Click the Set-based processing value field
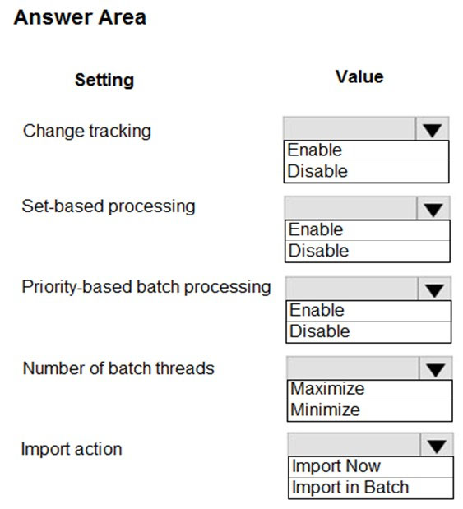The width and height of the screenshot is (463, 509). pyautogui.click(x=350, y=208)
